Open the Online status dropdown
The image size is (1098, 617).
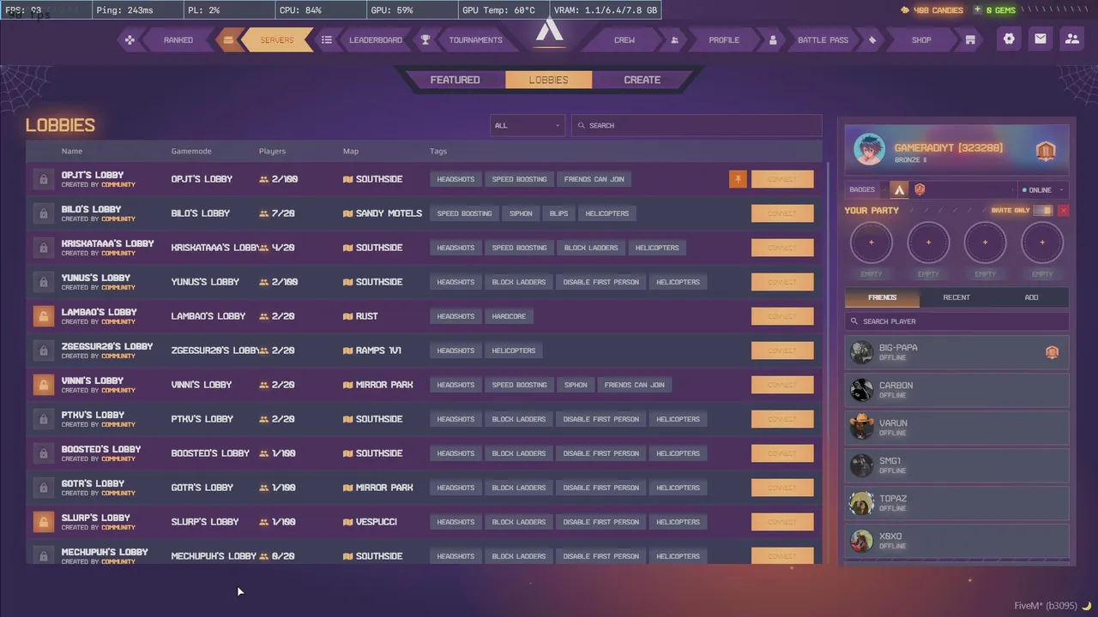(x=1043, y=189)
